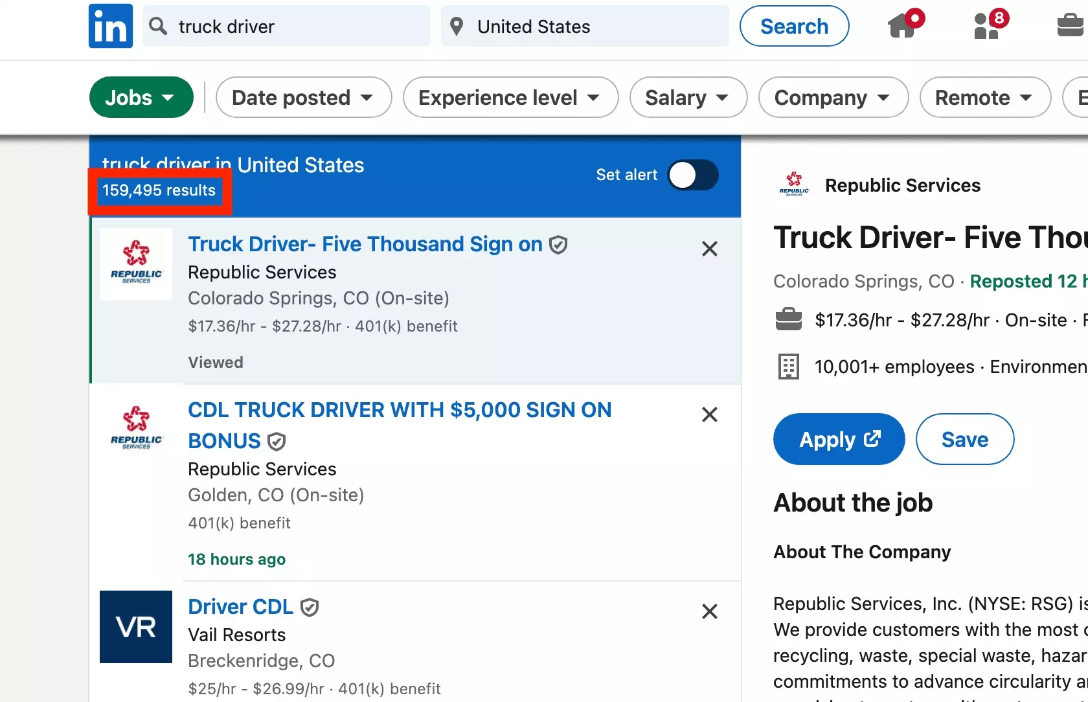Toggle the Set alert switch
The height and width of the screenshot is (702, 1088).
click(x=693, y=175)
